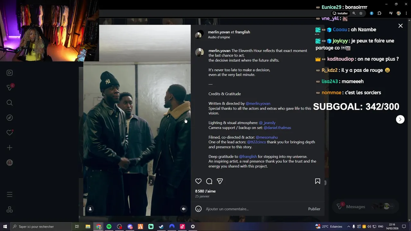Open profile avatar in Instagram sidebar

[10, 163]
